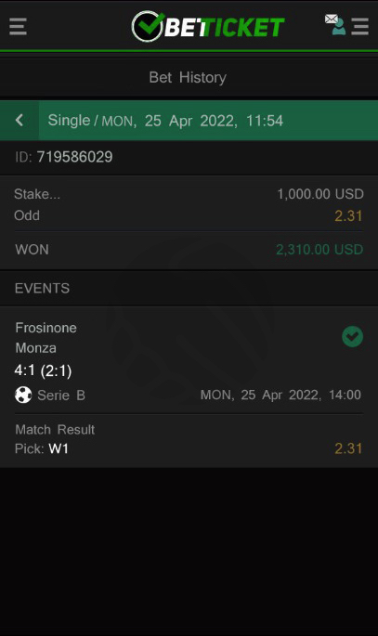Expand the truncated Stake... label
Viewport: 378px width, 636px height.
(x=37, y=194)
